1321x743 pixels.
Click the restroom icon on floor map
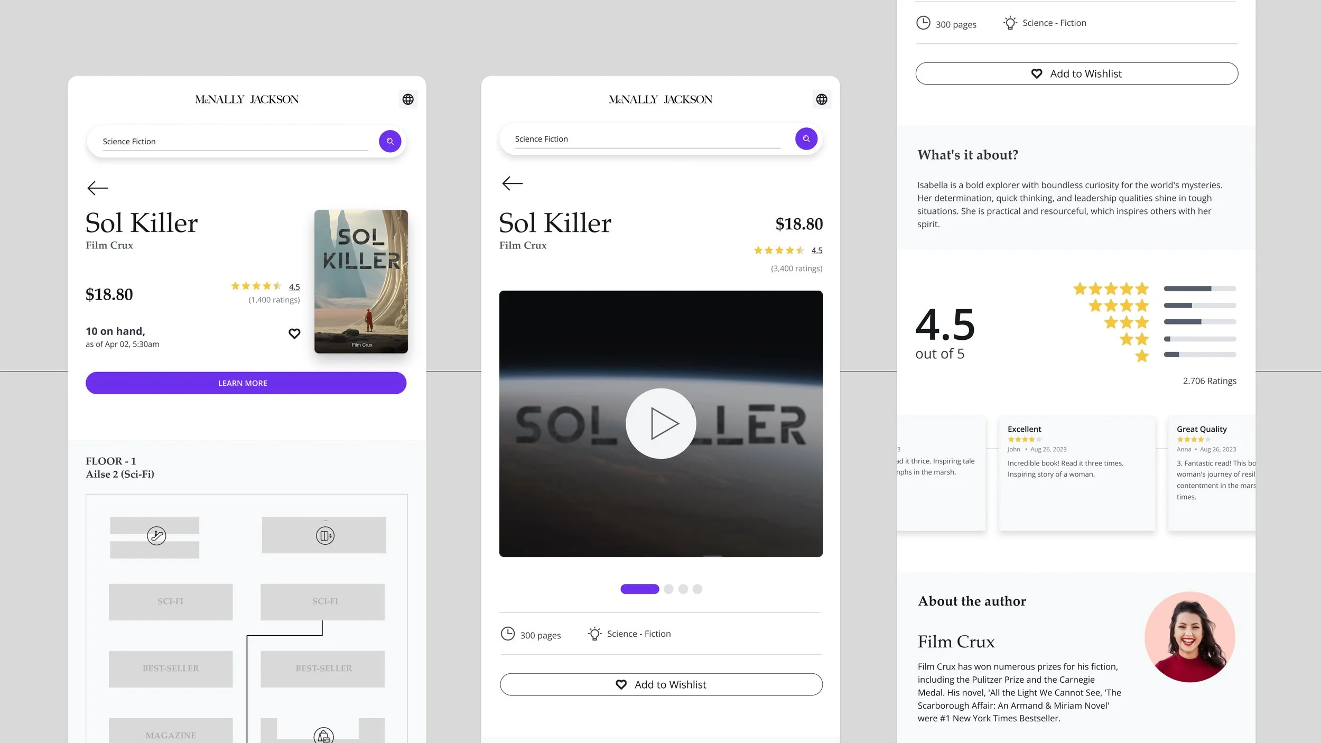(325, 536)
